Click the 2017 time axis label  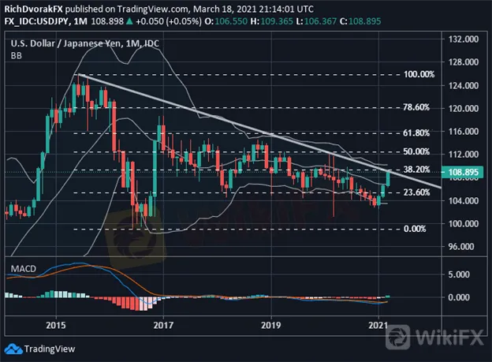163,325
